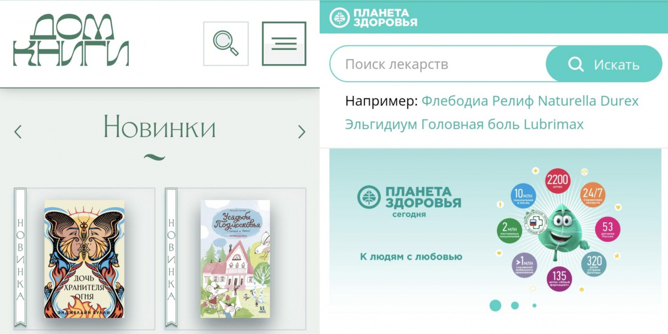Show previous Новинки with left arrow
The image size is (668, 334).
tap(18, 132)
